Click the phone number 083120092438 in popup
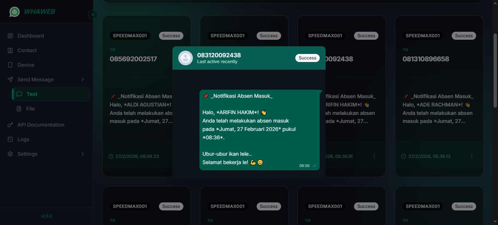The width and height of the screenshot is (498, 225). pos(219,55)
